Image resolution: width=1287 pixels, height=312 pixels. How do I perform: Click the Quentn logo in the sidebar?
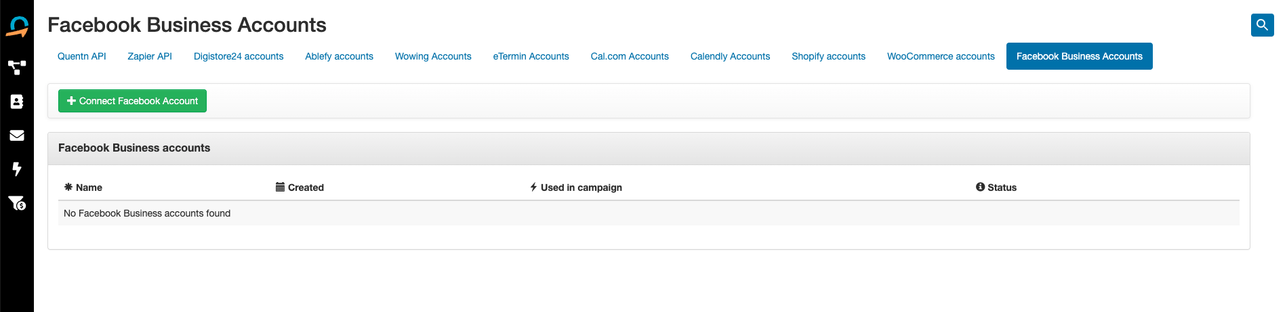pyautogui.click(x=17, y=27)
